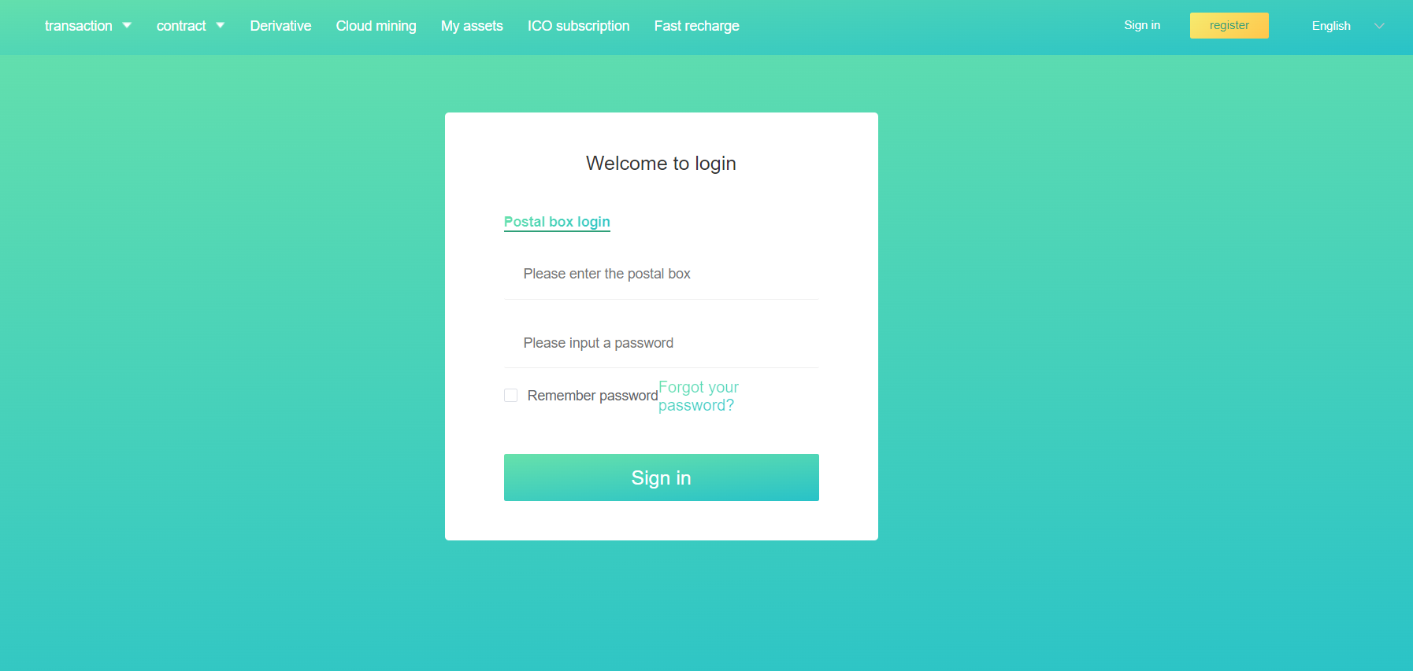Click the large Sign in button
The height and width of the screenshot is (671, 1413).
(x=662, y=477)
